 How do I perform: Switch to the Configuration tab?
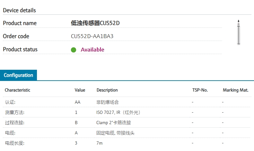click(18, 75)
